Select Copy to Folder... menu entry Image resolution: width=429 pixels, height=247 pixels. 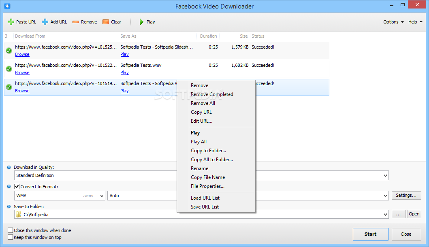(x=208, y=151)
